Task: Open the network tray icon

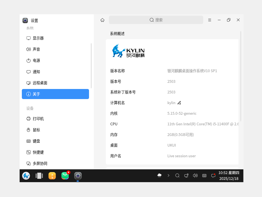Action: (x=186, y=175)
